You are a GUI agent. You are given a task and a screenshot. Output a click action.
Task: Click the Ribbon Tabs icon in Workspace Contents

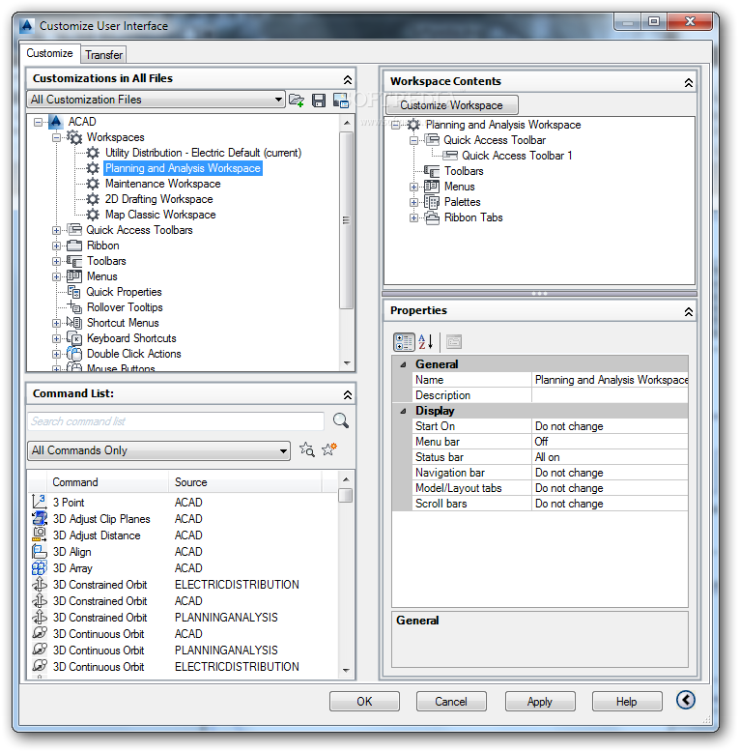tap(432, 217)
